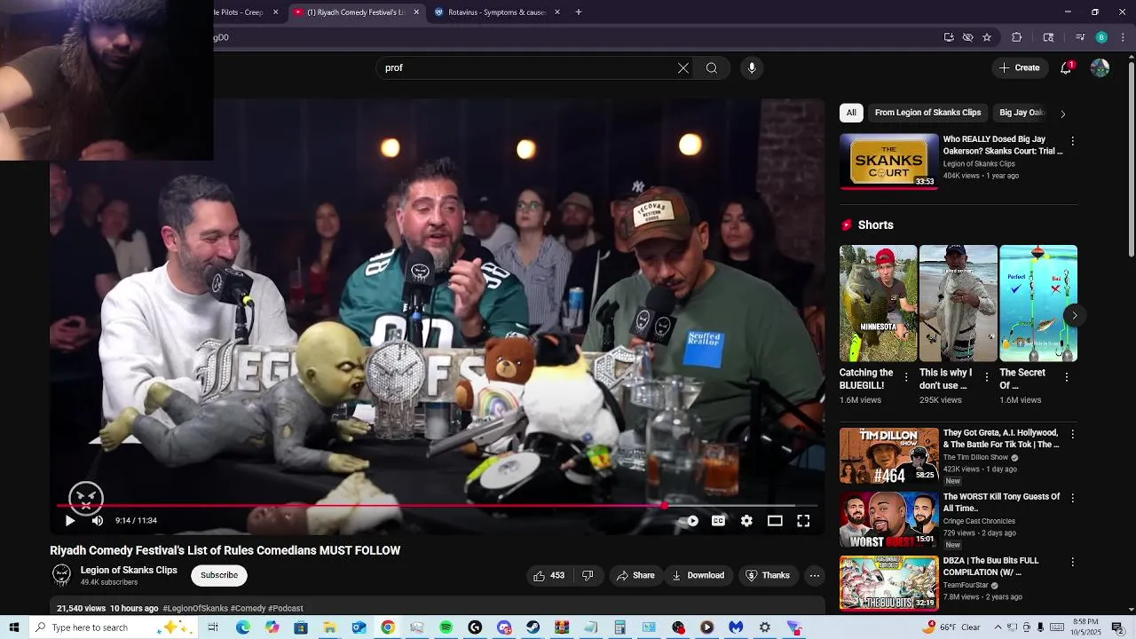Click the Share button
1136x639 pixels.
point(635,575)
